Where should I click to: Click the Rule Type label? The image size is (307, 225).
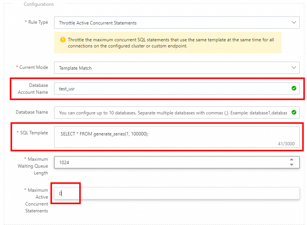point(38,22)
